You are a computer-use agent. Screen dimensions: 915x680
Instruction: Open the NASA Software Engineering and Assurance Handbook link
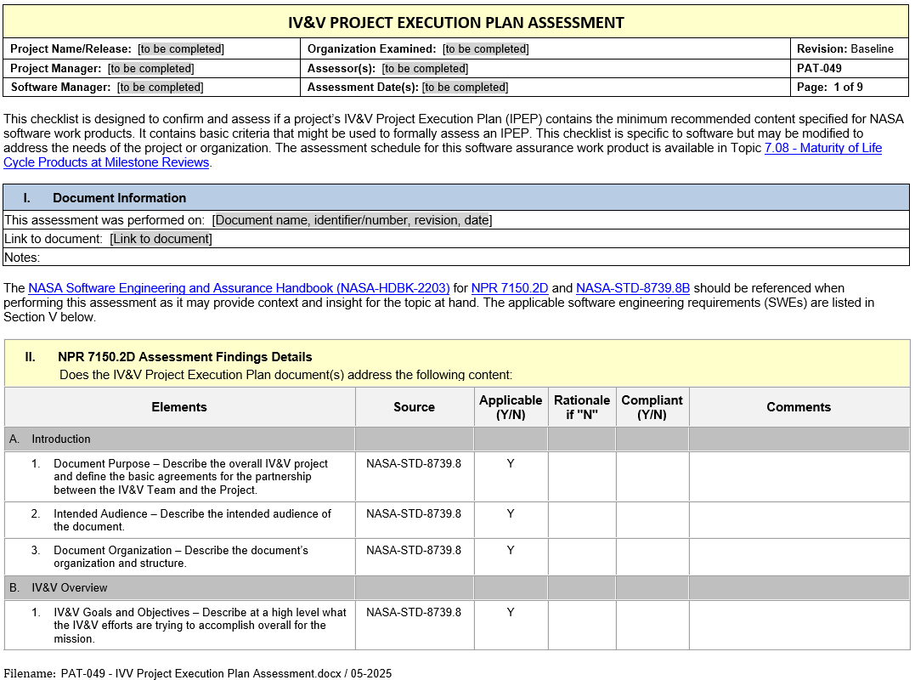(239, 288)
